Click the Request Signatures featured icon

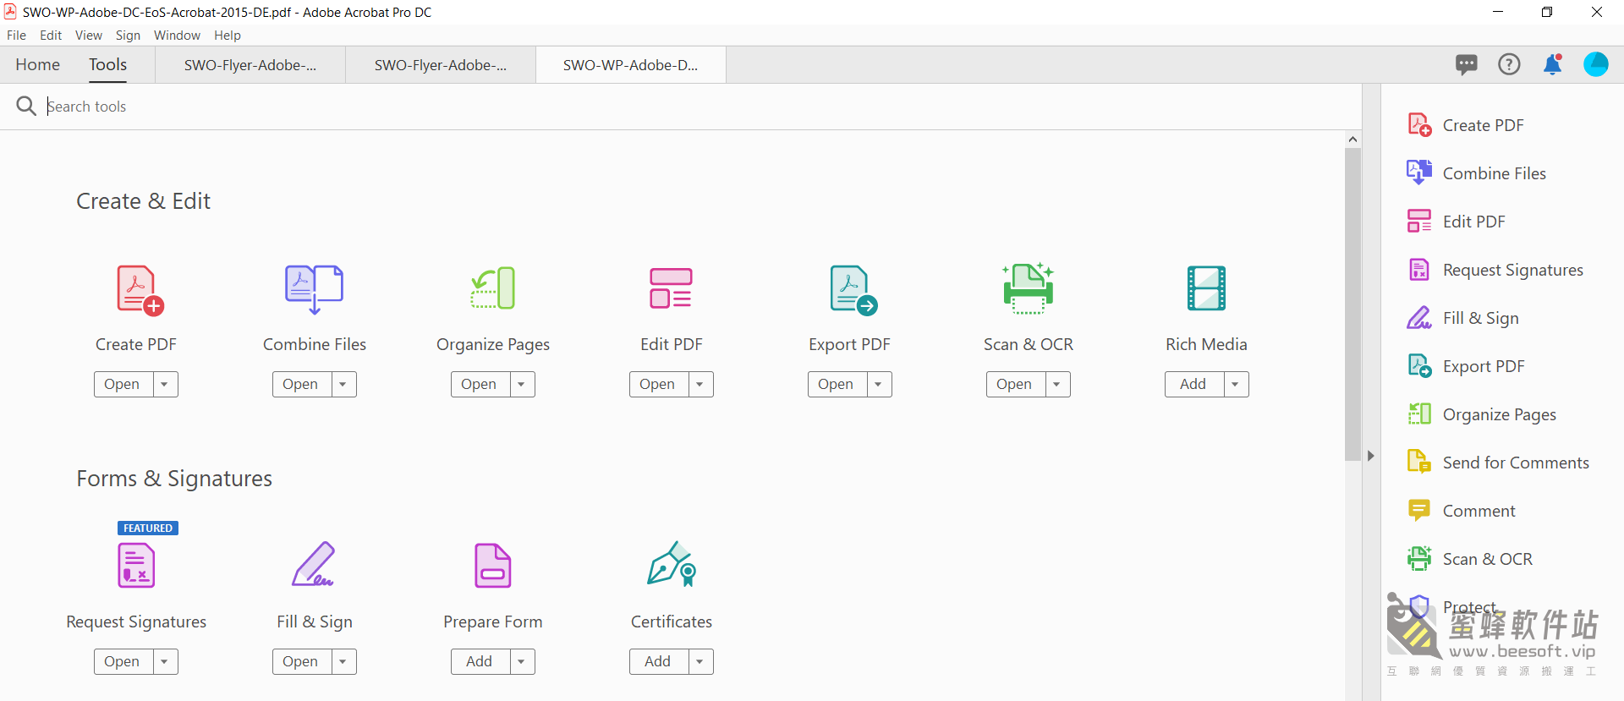[136, 565]
